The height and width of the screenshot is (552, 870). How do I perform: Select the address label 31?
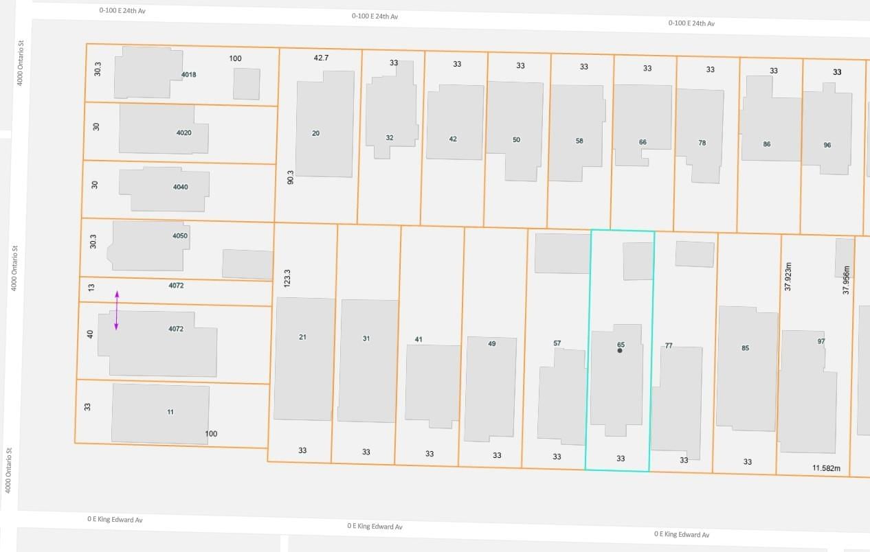(x=366, y=338)
